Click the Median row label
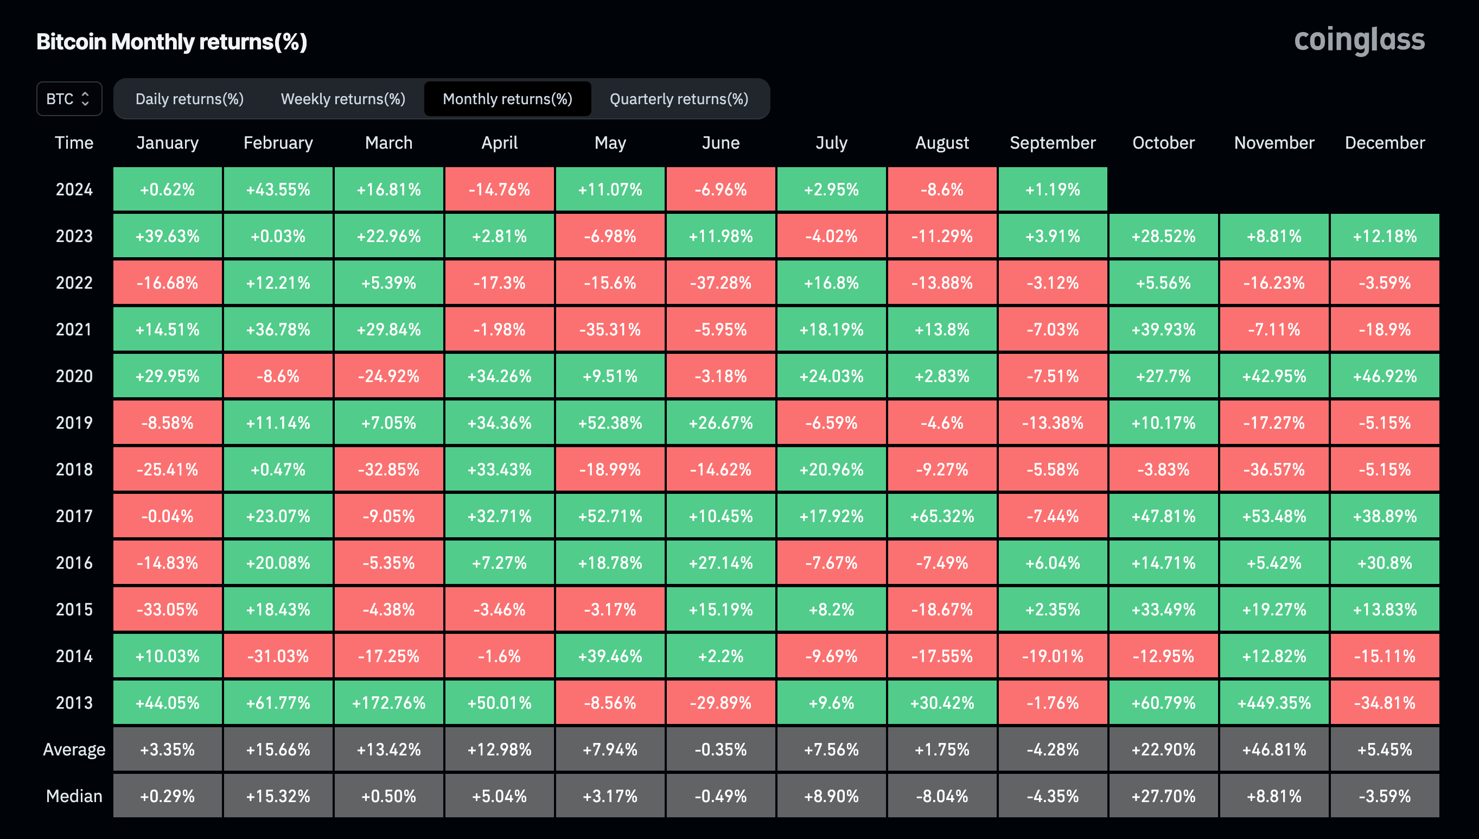This screenshot has width=1479, height=839. tap(74, 795)
